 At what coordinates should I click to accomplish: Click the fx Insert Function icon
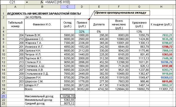click(42, 2)
